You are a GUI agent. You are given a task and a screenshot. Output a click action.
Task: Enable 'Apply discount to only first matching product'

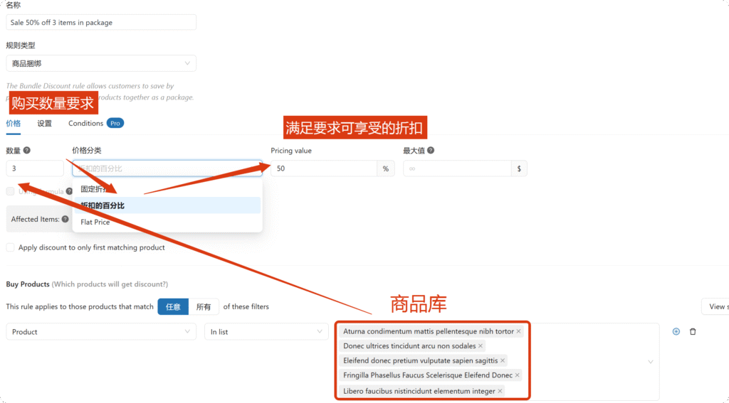coord(10,248)
